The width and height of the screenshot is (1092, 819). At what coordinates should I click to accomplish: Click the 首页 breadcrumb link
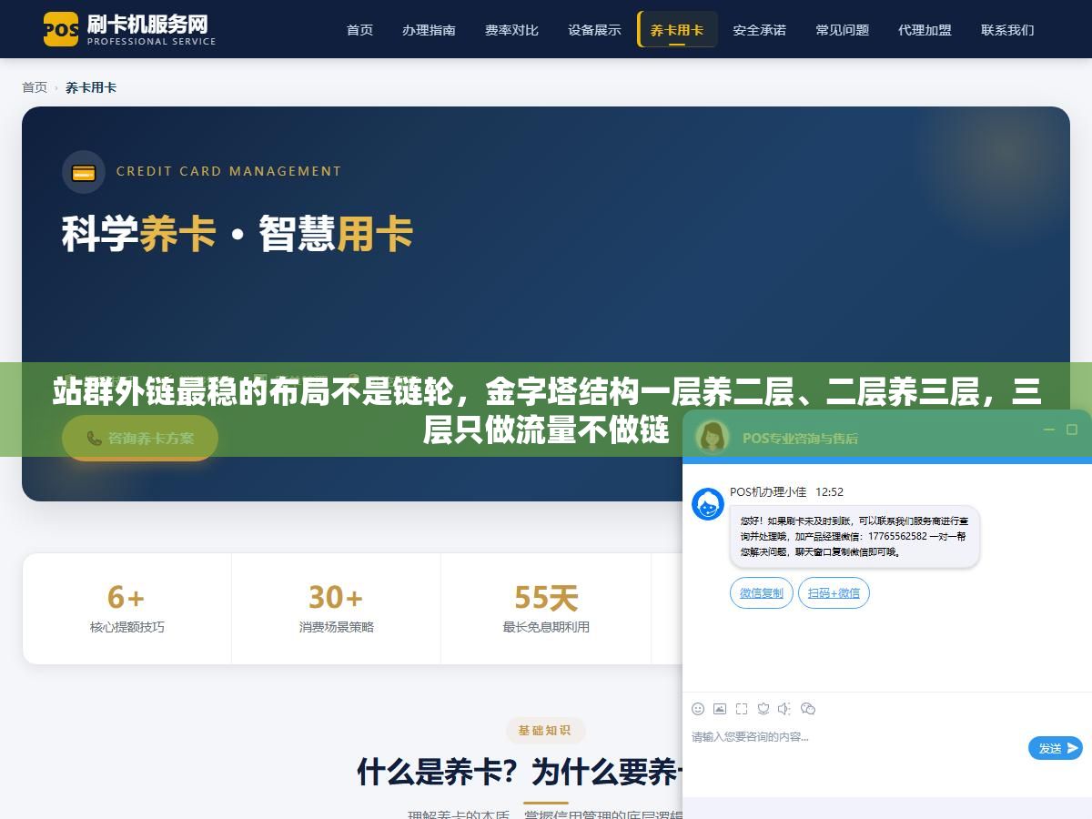click(35, 87)
